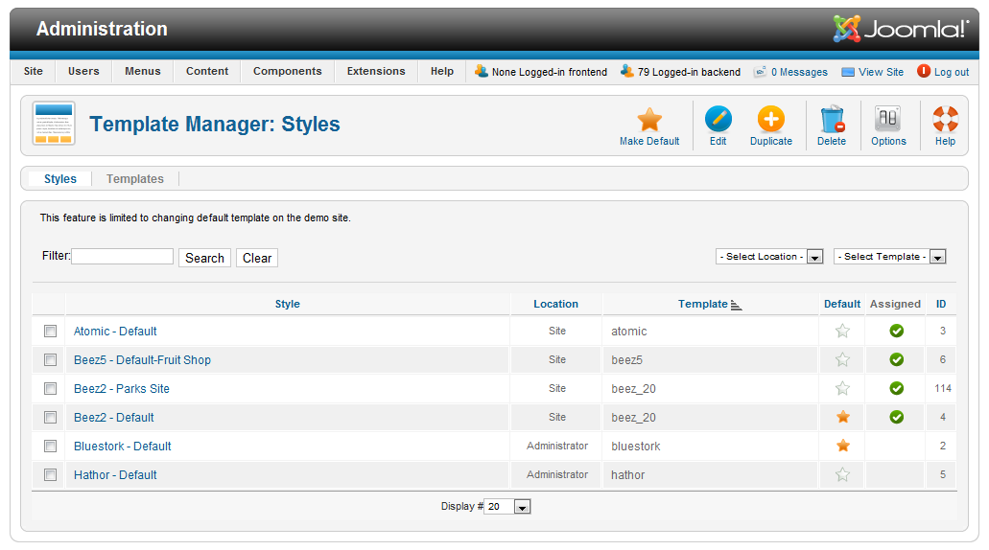Tick the checkbox for Atomic - Default
This screenshot has width=989, height=550.
(51, 331)
